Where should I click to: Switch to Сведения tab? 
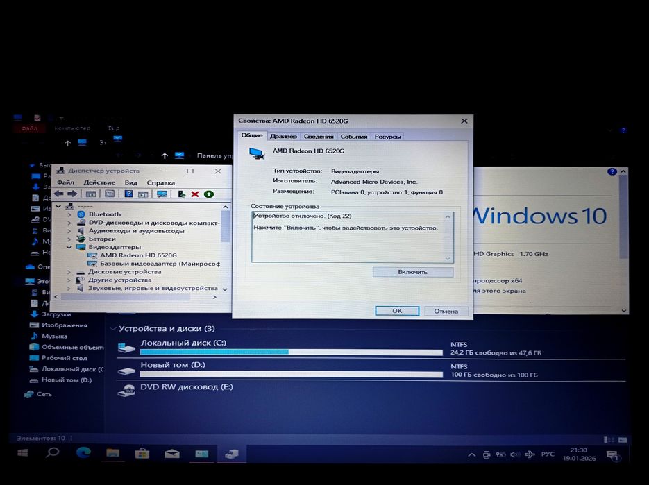319,137
